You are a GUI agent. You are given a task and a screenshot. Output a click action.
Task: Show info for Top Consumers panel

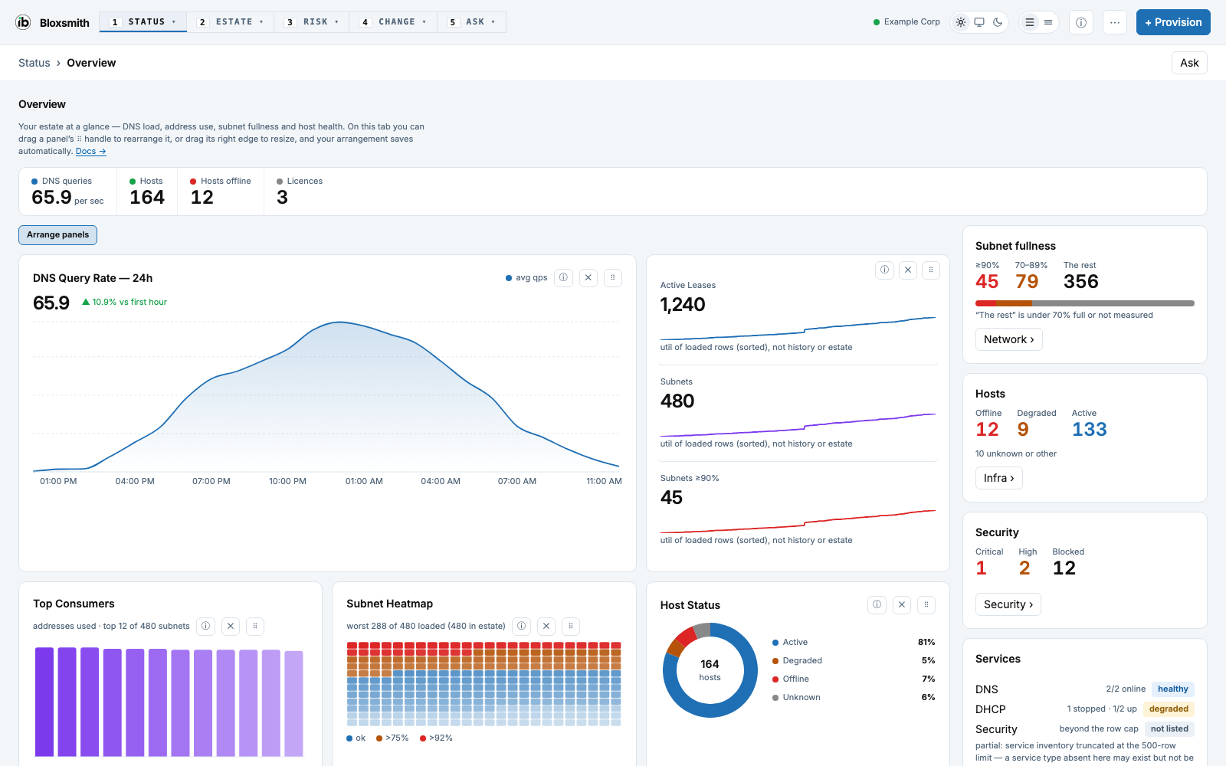tap(206, 626)
